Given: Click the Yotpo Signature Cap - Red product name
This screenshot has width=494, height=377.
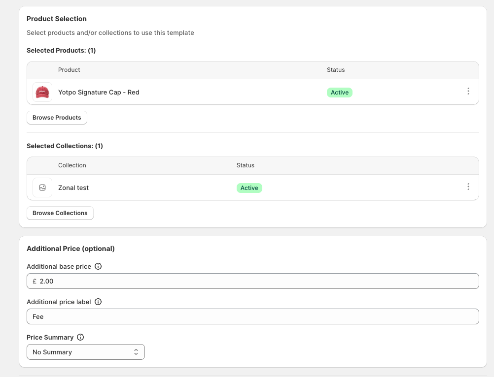Looking at the screenshot, I should coord(99,93).
